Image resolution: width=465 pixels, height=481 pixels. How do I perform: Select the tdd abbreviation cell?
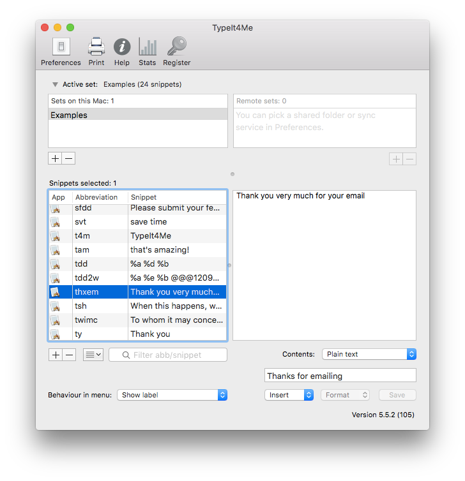pos(100,264)
